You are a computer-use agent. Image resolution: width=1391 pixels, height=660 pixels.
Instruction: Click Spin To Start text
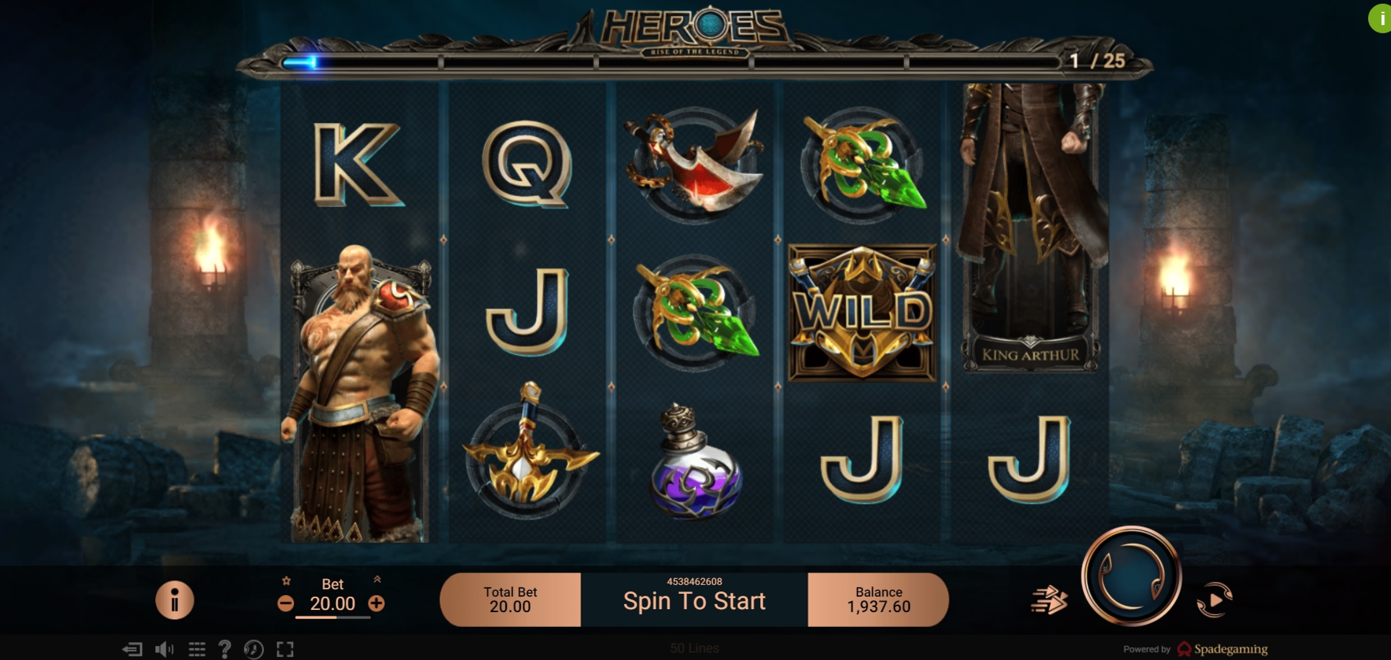(x=694, y=601)
